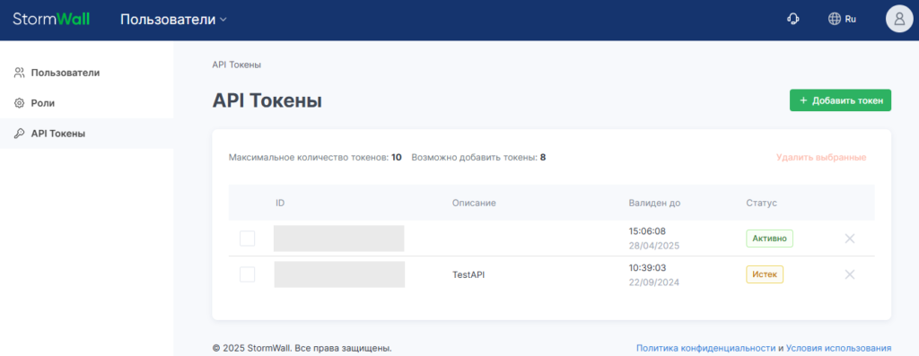
Task: Click the StormWall logo
Action: click(x=51, y=19)
